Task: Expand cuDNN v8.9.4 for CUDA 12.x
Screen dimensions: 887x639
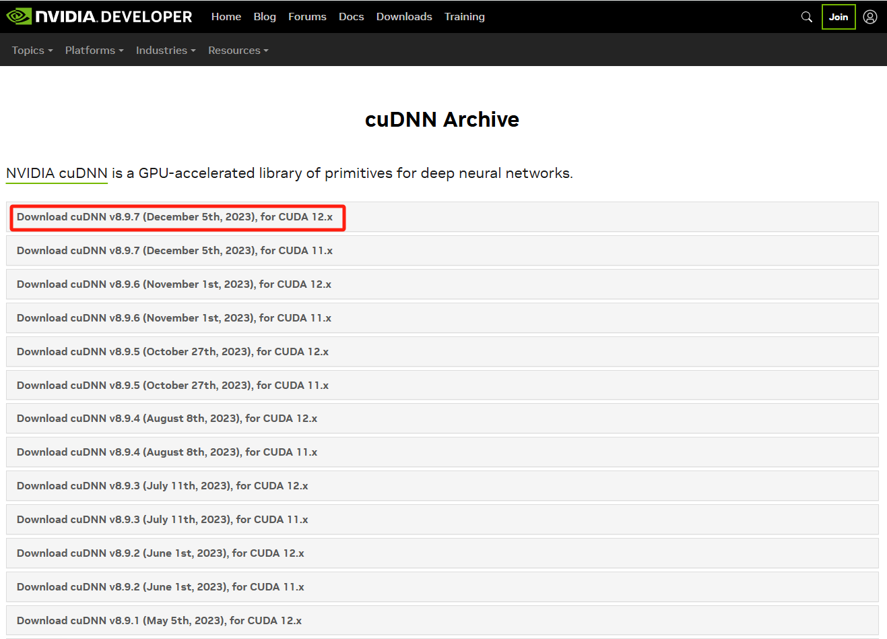Action: pyautogui.click(x=442, y=419)
